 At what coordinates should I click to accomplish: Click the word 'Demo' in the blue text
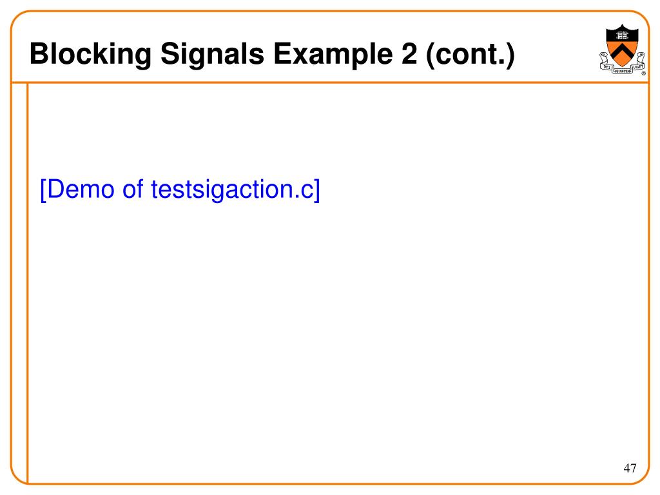click(x=81, y=189)
